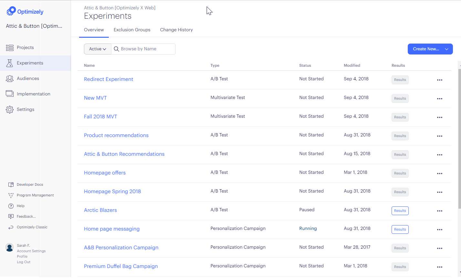Click the Developer Docs book icon
The width and height of the screenshot is (461, 278).
[x=11, y=185]
